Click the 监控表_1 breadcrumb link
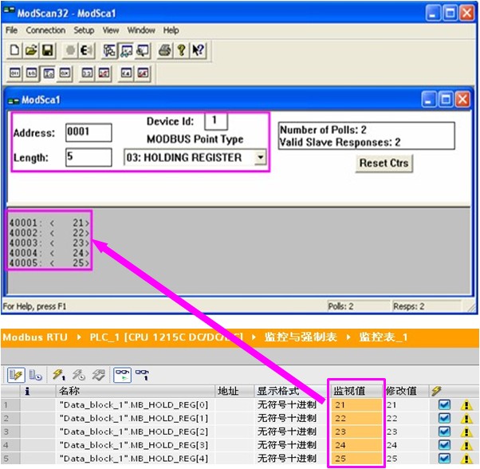 click(x=384, y=337)
